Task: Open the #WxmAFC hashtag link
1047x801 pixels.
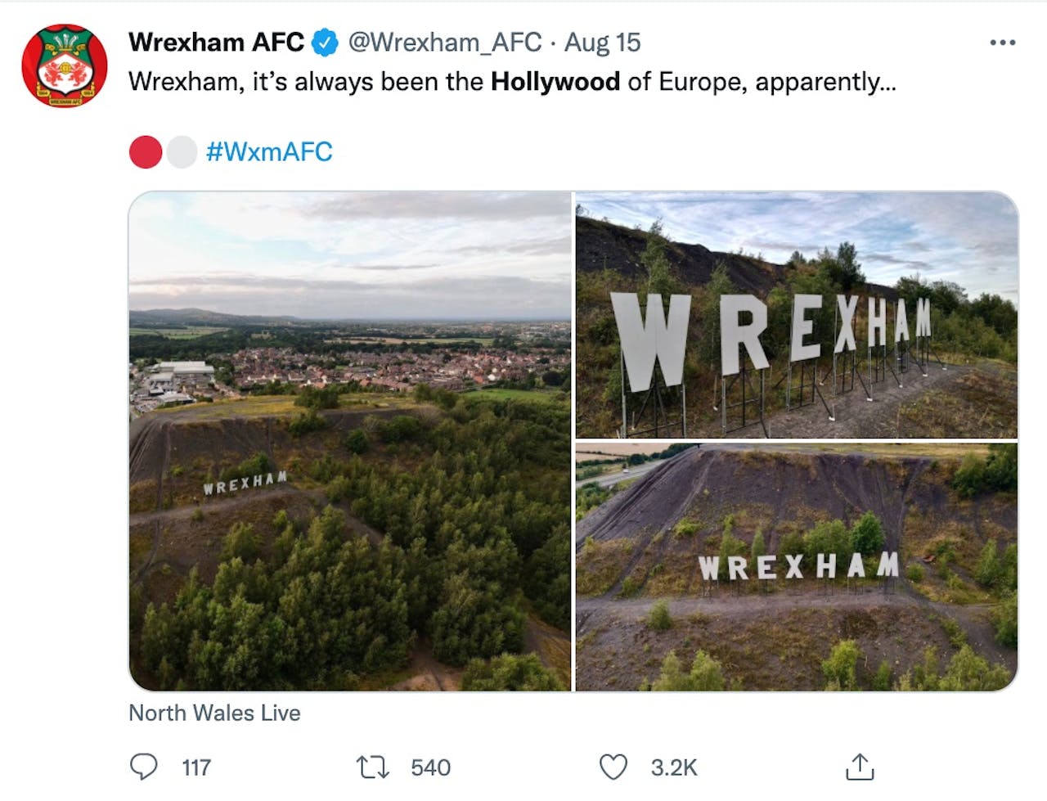Action: tap(269, 152)
